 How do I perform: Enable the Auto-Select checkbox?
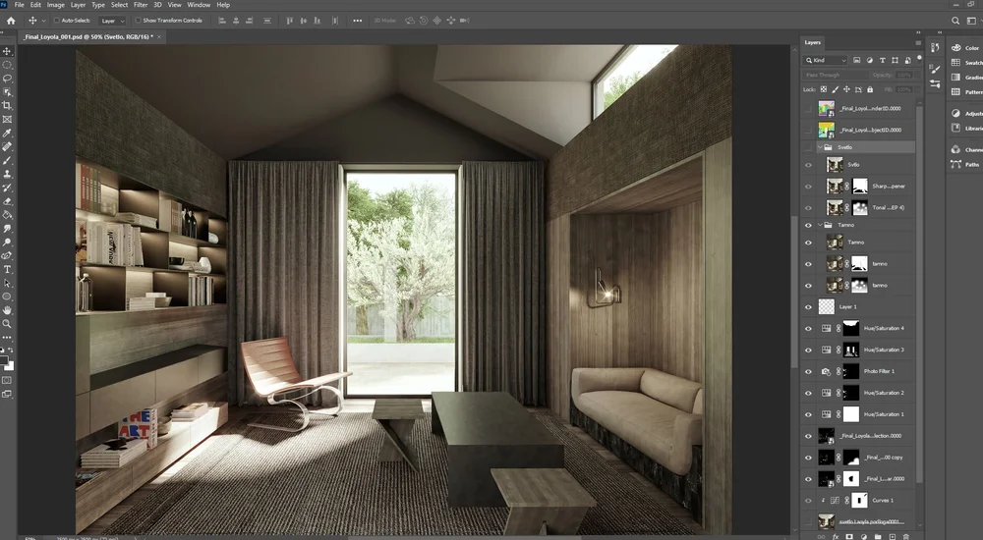56,21
